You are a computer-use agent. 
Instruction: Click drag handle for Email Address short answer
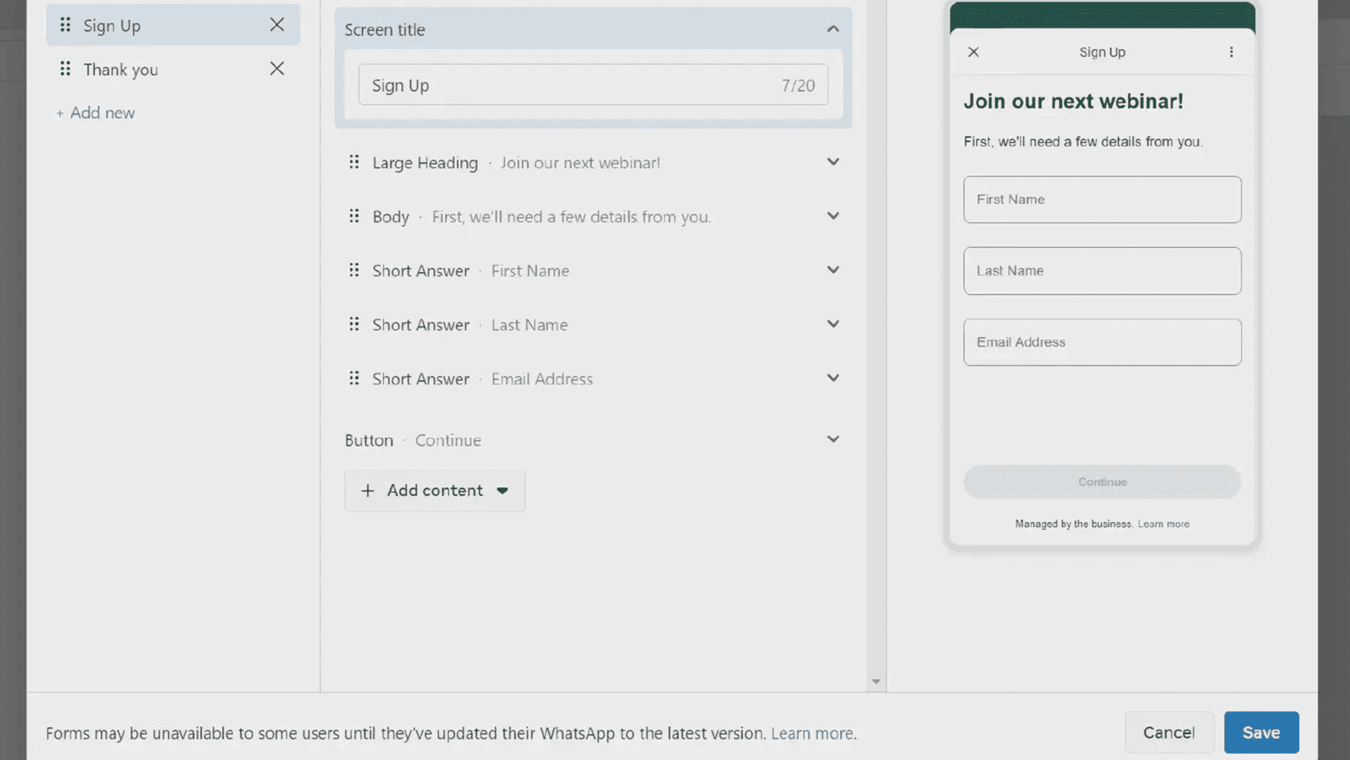(x=354, y=378)
